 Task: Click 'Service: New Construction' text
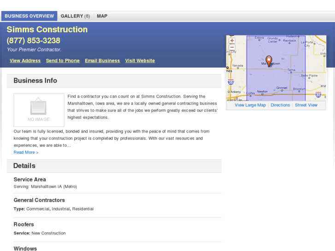(40, 233)
